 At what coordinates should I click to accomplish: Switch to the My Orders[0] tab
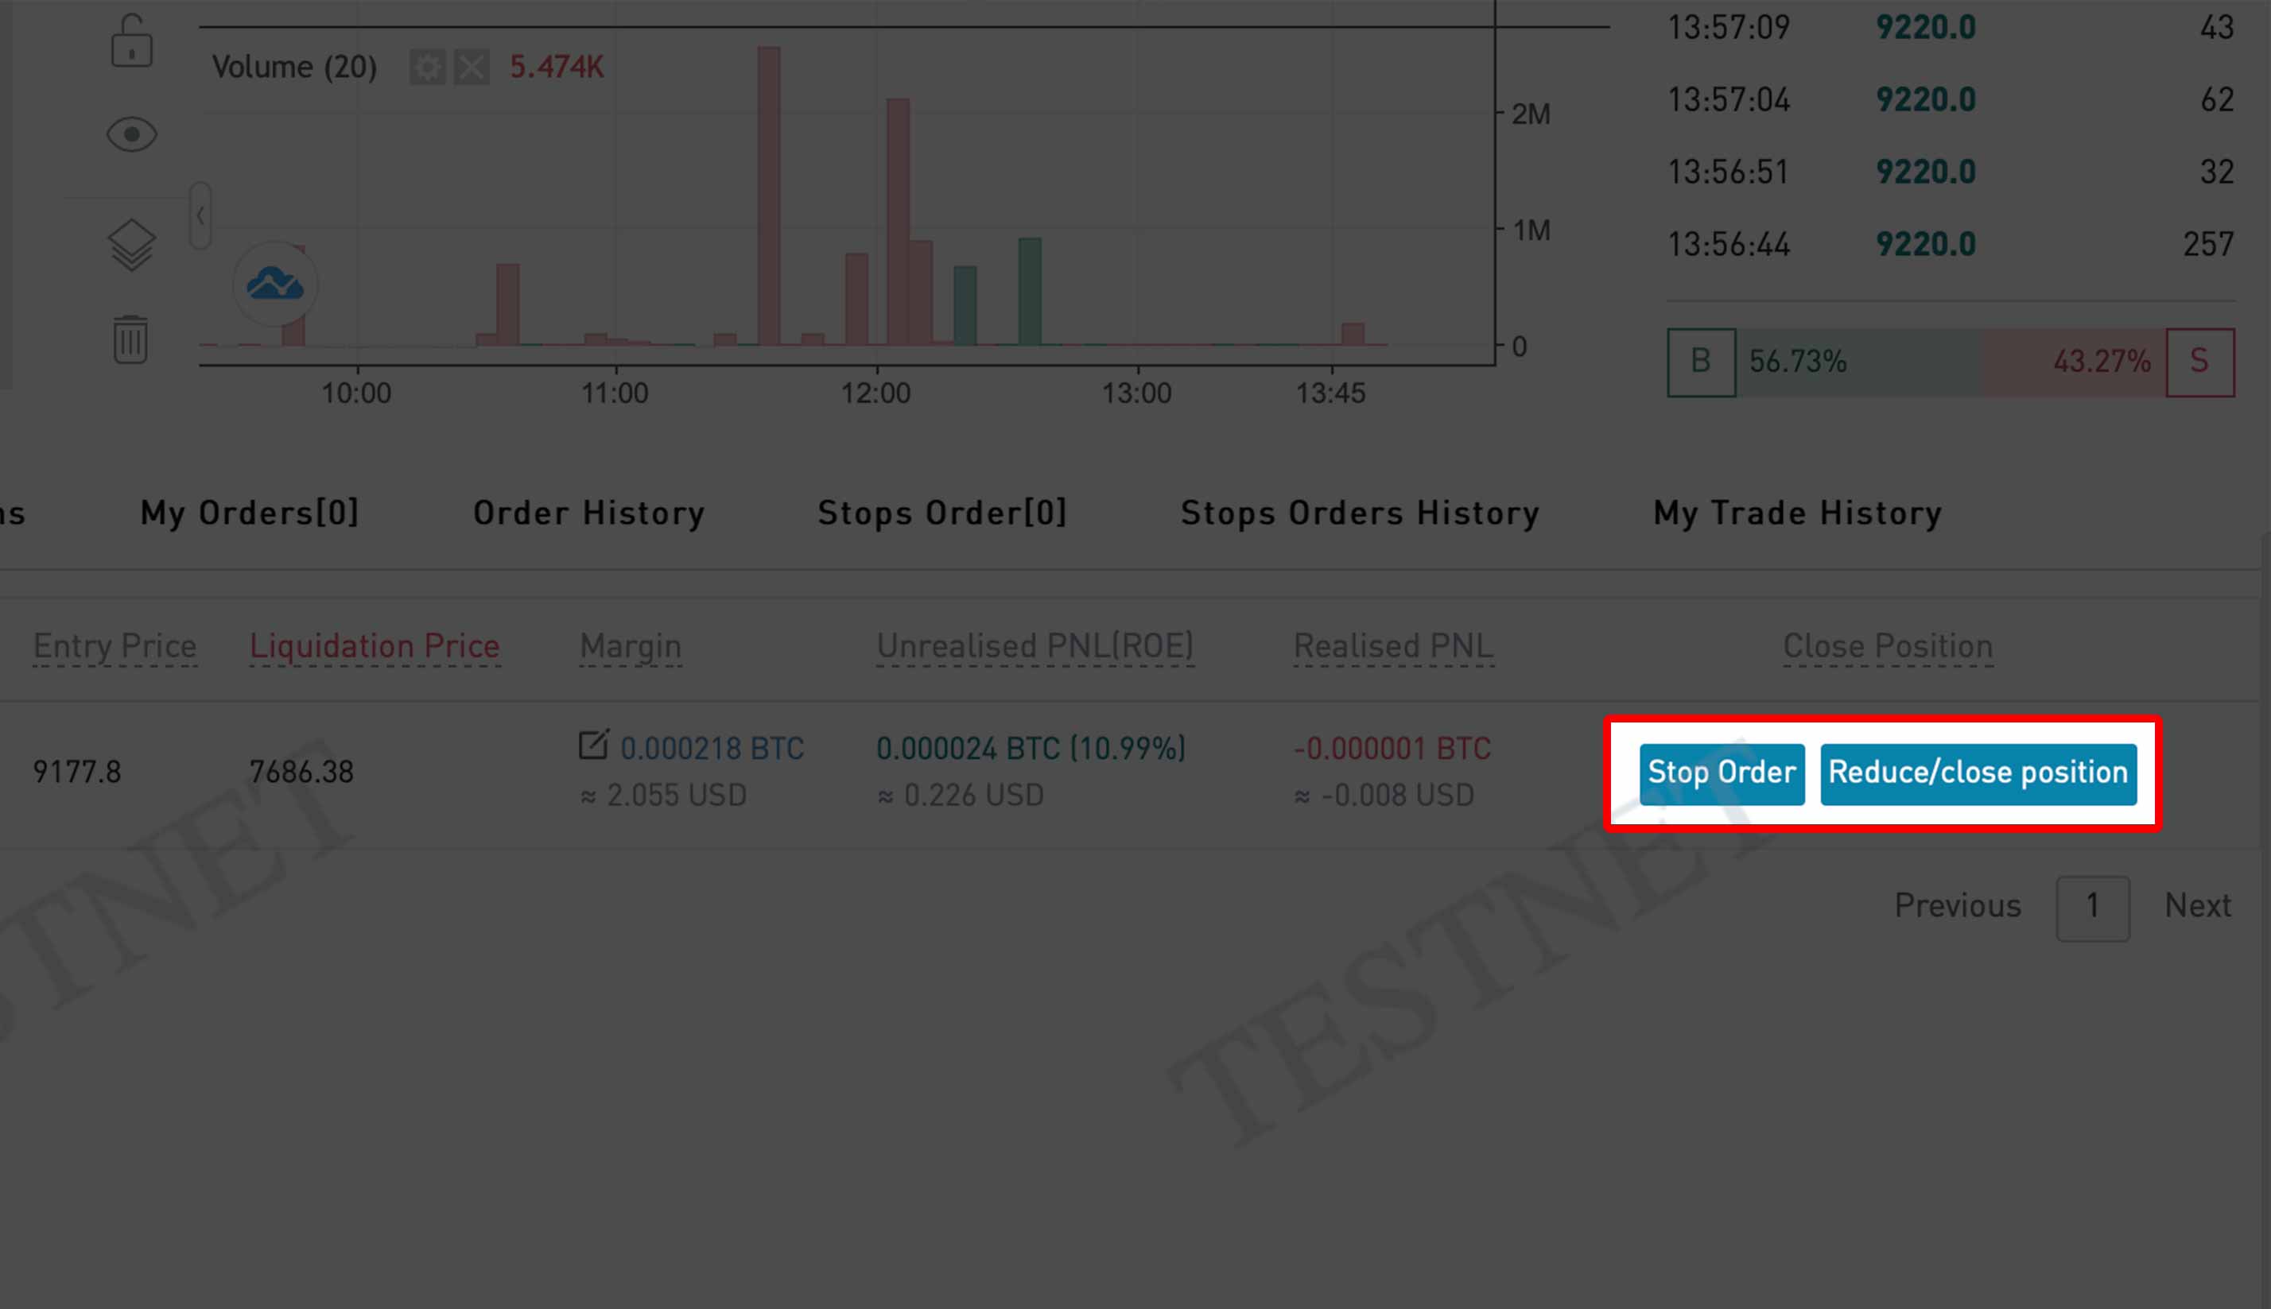click(250, 513)
